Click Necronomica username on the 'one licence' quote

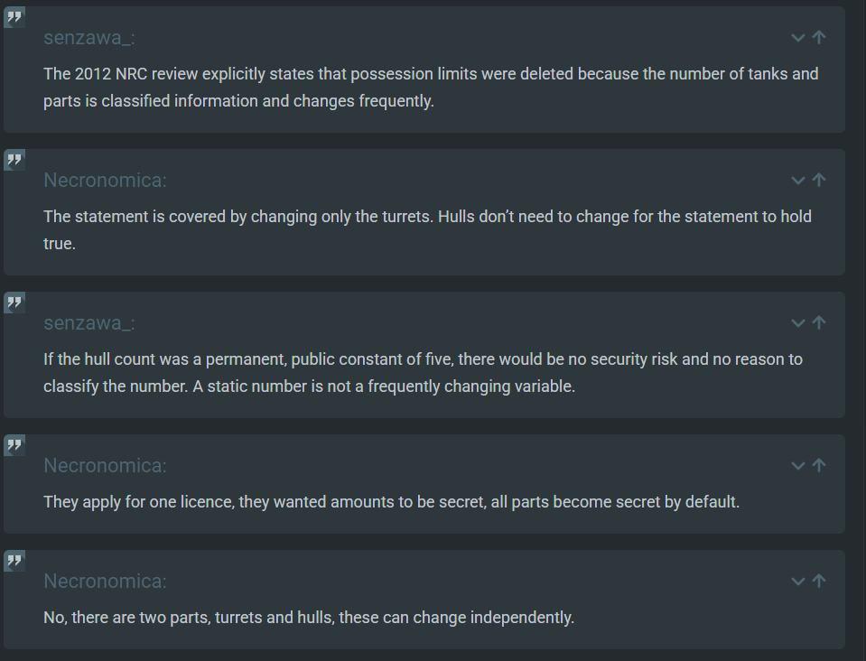[105, 466]
